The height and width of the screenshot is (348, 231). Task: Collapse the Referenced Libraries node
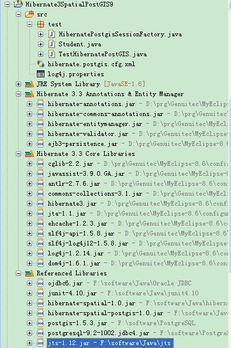[x=18, y=273]
